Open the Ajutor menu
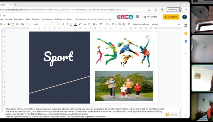 [69, 19]
